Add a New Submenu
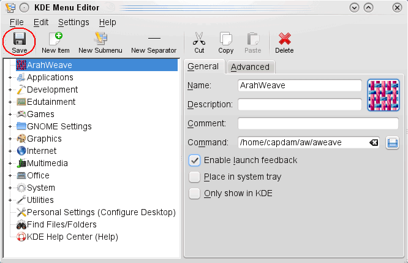The image size is (408, 263). point(100,43)
